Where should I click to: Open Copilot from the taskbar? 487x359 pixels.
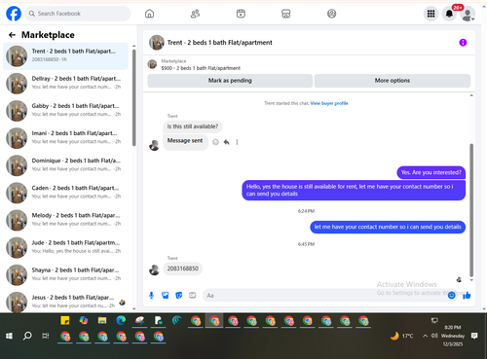tap(84, 321)
